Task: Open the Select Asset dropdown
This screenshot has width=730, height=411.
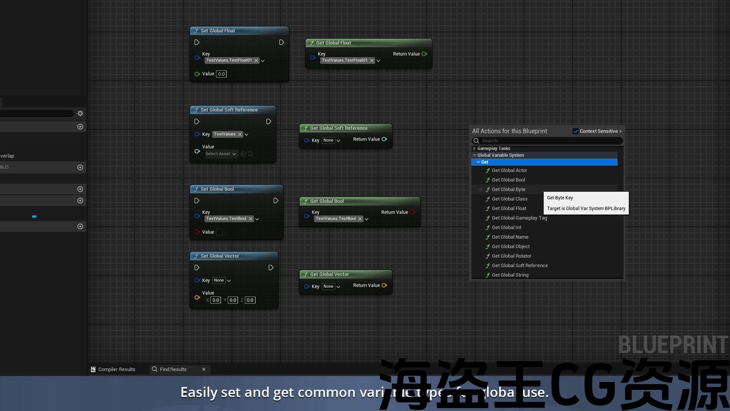Action: pyautogui.click(x=221, y=154)
